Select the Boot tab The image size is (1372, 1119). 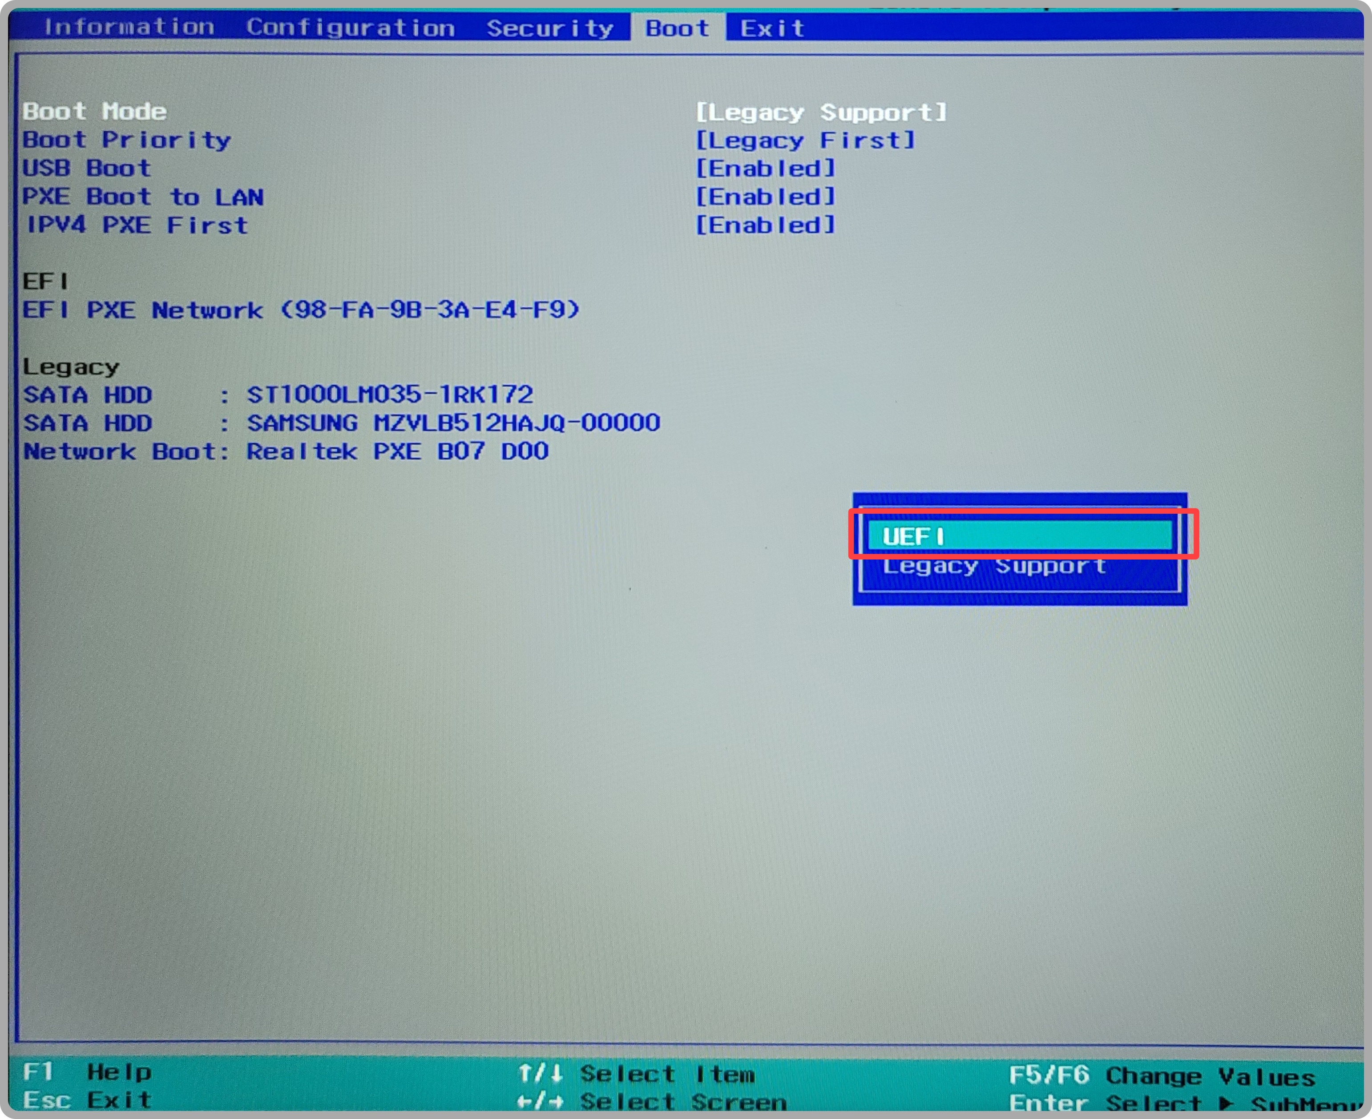(x=677, y=28)
